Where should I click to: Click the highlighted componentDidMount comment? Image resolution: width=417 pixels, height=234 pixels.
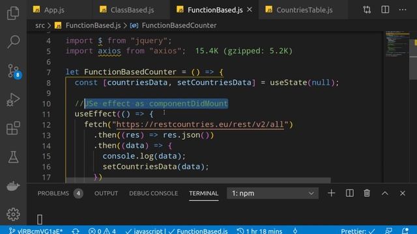coord(156,103)
